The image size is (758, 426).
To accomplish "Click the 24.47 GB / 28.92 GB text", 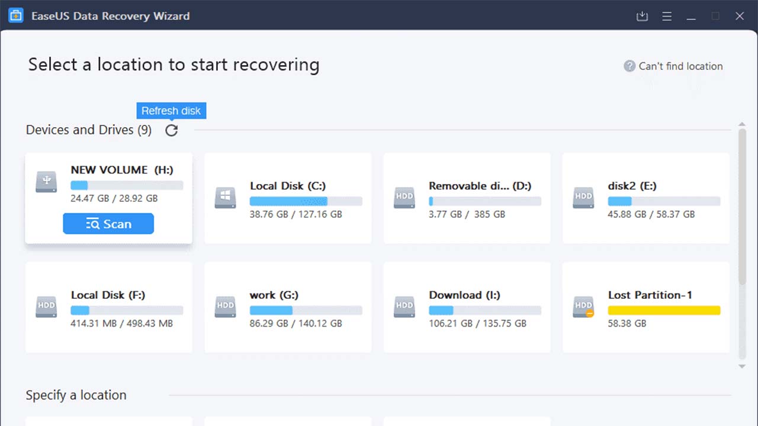I will point(114,199).
